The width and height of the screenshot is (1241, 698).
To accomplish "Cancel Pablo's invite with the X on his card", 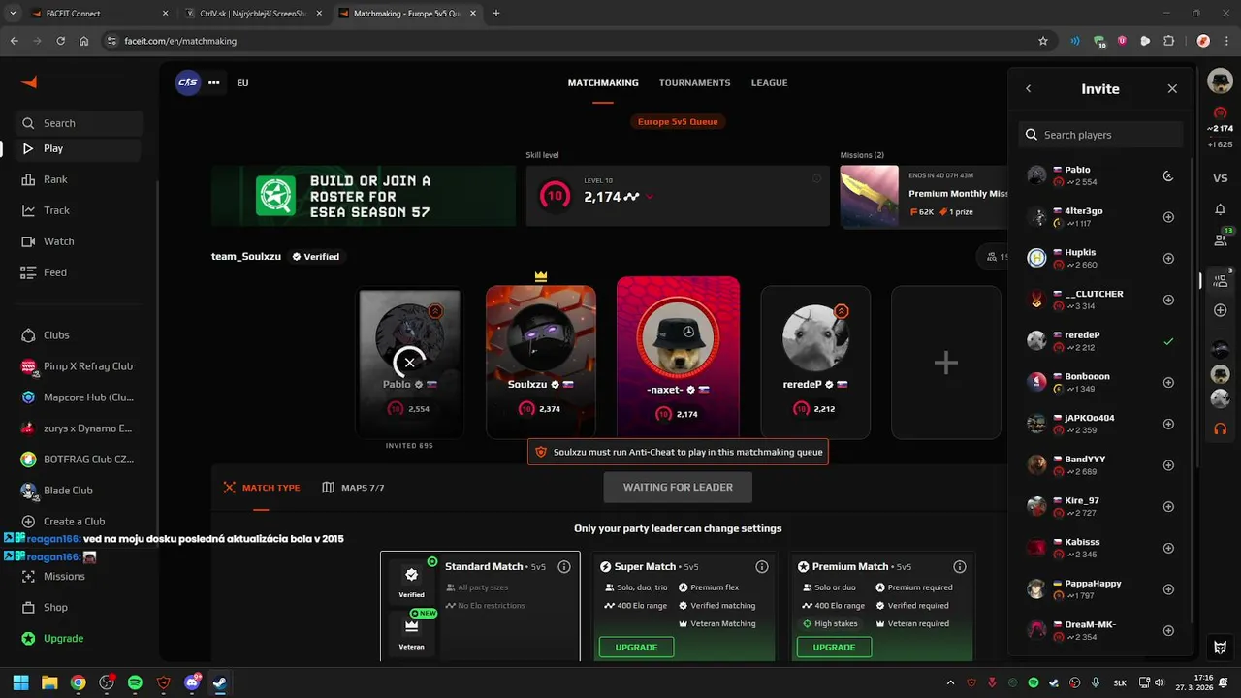I will coord(409,363).
